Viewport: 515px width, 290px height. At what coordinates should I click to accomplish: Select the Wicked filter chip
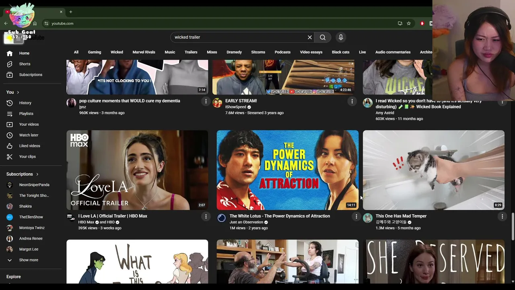117,52
